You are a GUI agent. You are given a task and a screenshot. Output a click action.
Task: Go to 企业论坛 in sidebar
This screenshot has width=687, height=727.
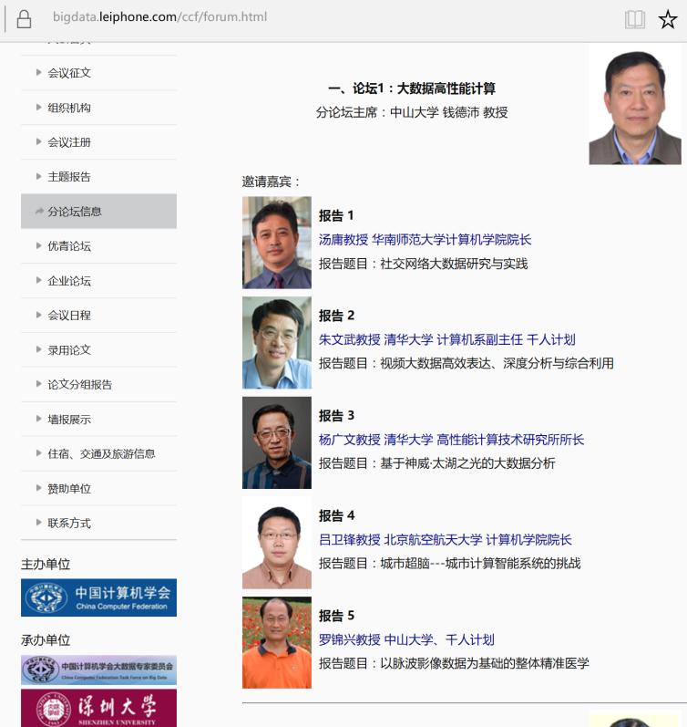(98, 281)
